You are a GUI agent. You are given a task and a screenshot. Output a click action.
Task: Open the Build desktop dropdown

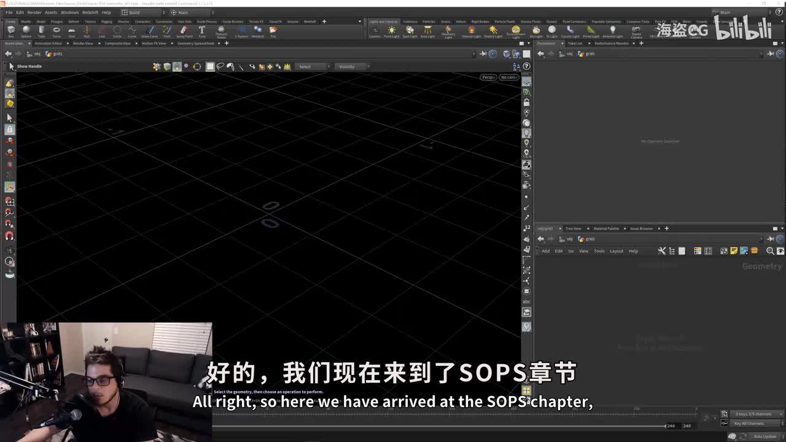tap(142, 12)
